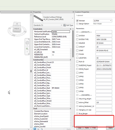Close the Properties panel

click(x=73, y=12)
